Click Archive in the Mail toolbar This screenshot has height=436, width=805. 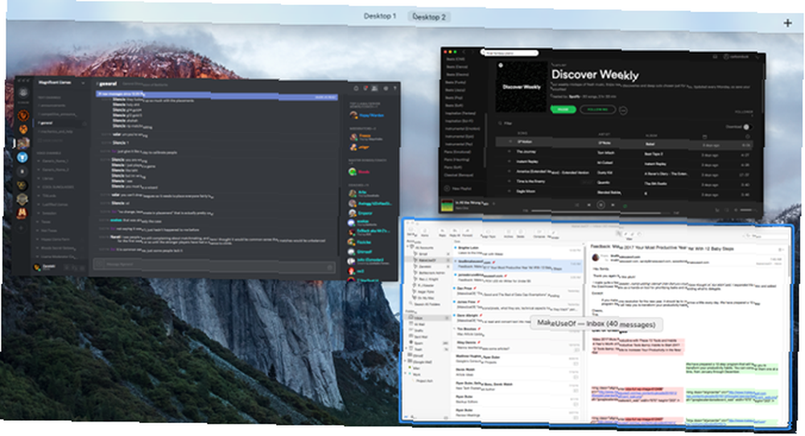pyautogui.click(x=508, y=233)
